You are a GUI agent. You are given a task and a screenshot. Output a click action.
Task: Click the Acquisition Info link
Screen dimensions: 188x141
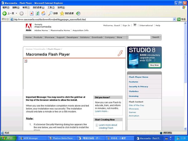click(81, 30)
